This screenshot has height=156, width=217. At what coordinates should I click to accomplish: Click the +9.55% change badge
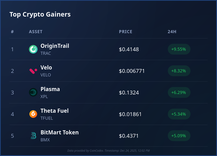[179, 49]
